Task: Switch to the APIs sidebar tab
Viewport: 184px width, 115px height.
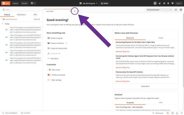Action: tap(35, 14)
